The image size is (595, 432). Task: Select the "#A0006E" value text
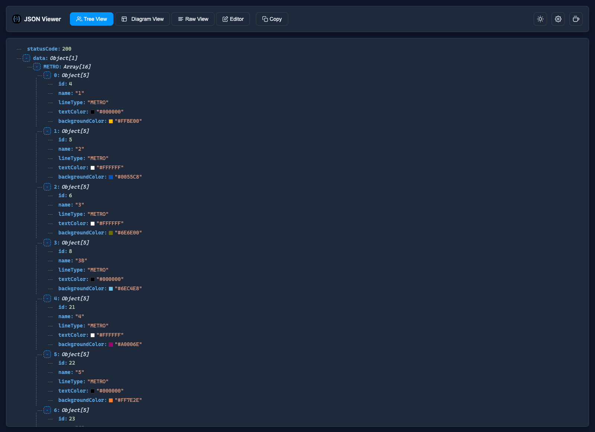[x=128, y=344]
